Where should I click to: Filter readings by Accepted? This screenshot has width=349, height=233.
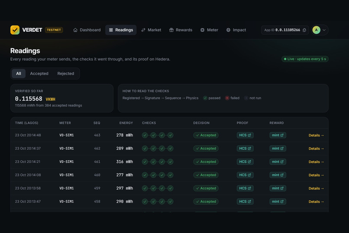pyautogui.click(x=39, y=74)
